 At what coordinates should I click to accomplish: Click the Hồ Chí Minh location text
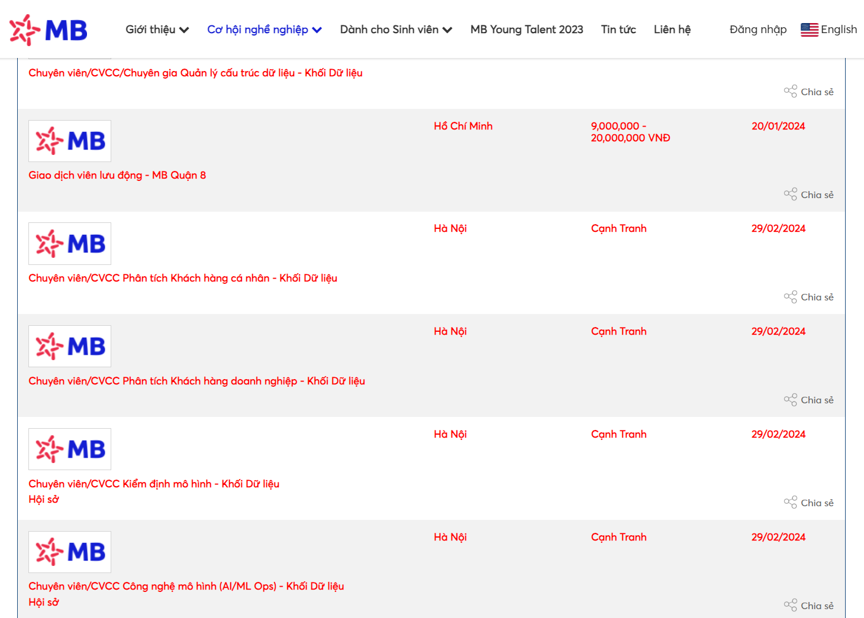(x=463, y=126)
